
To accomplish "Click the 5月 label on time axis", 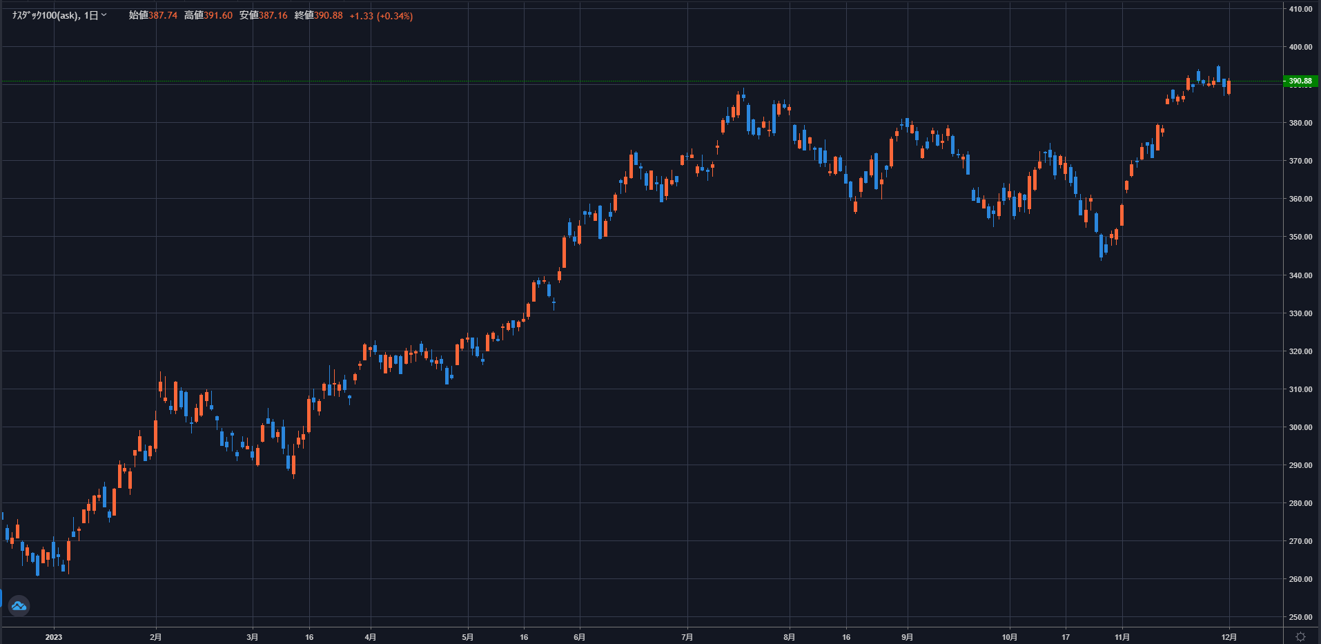I will pos(468,637).
